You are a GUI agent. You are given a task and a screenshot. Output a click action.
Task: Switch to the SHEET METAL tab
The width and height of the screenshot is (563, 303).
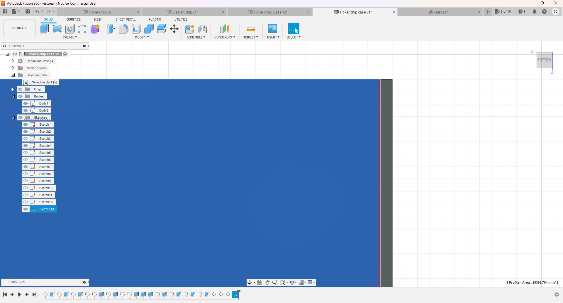[x=126, y=19]
